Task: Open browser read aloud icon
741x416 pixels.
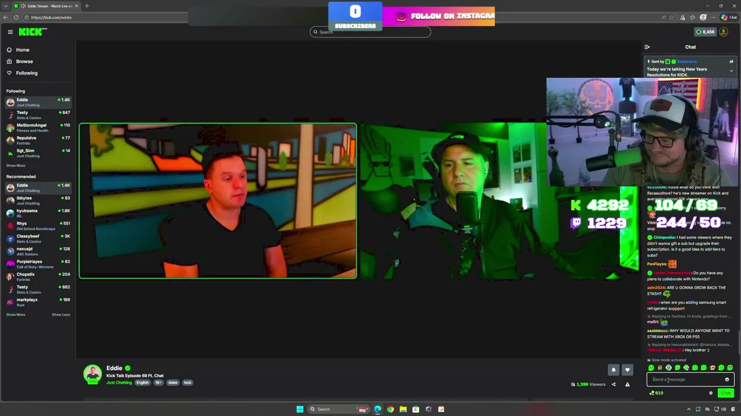Action: click(x=663, y=17)
